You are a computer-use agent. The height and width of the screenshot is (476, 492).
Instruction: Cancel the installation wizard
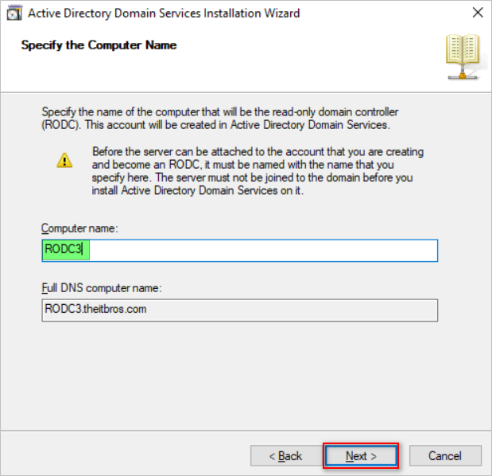click(445, 455)
